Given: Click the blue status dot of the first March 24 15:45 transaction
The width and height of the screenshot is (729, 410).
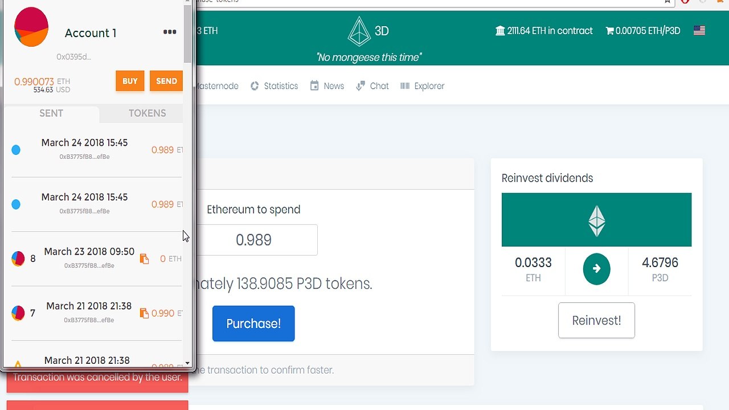Looking at the screenshot, I should [16, 150].
